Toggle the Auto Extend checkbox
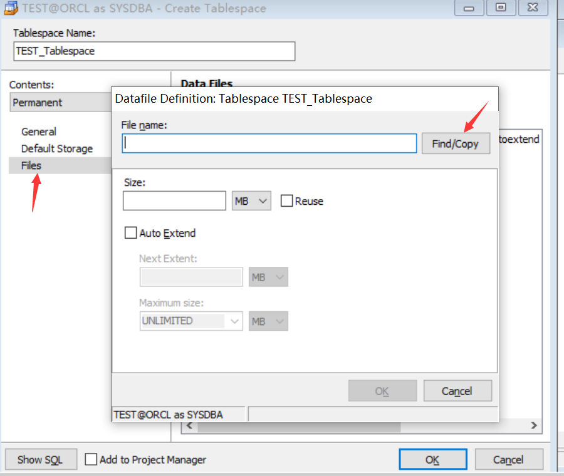The image size is (564, 476). (x=130, y=232)
